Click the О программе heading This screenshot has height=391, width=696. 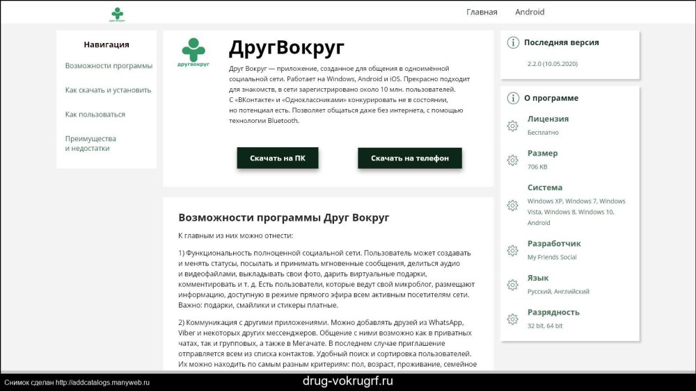551,98
